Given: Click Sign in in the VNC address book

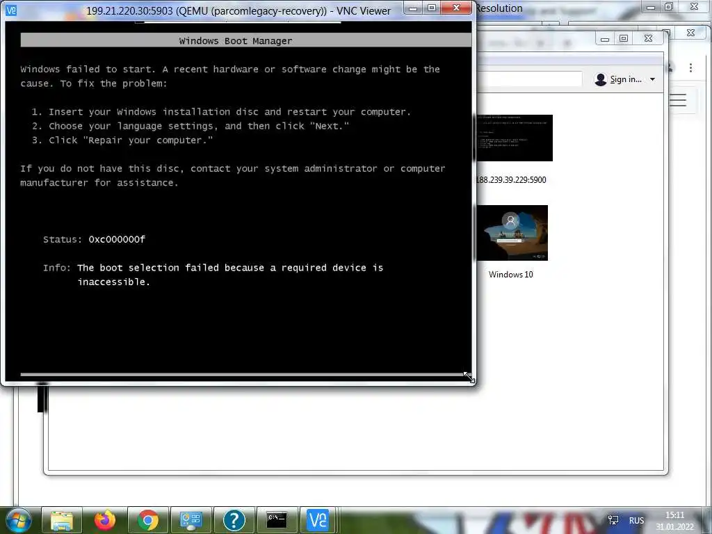Looking at the screenshot, I should click(x=625, y=79).
